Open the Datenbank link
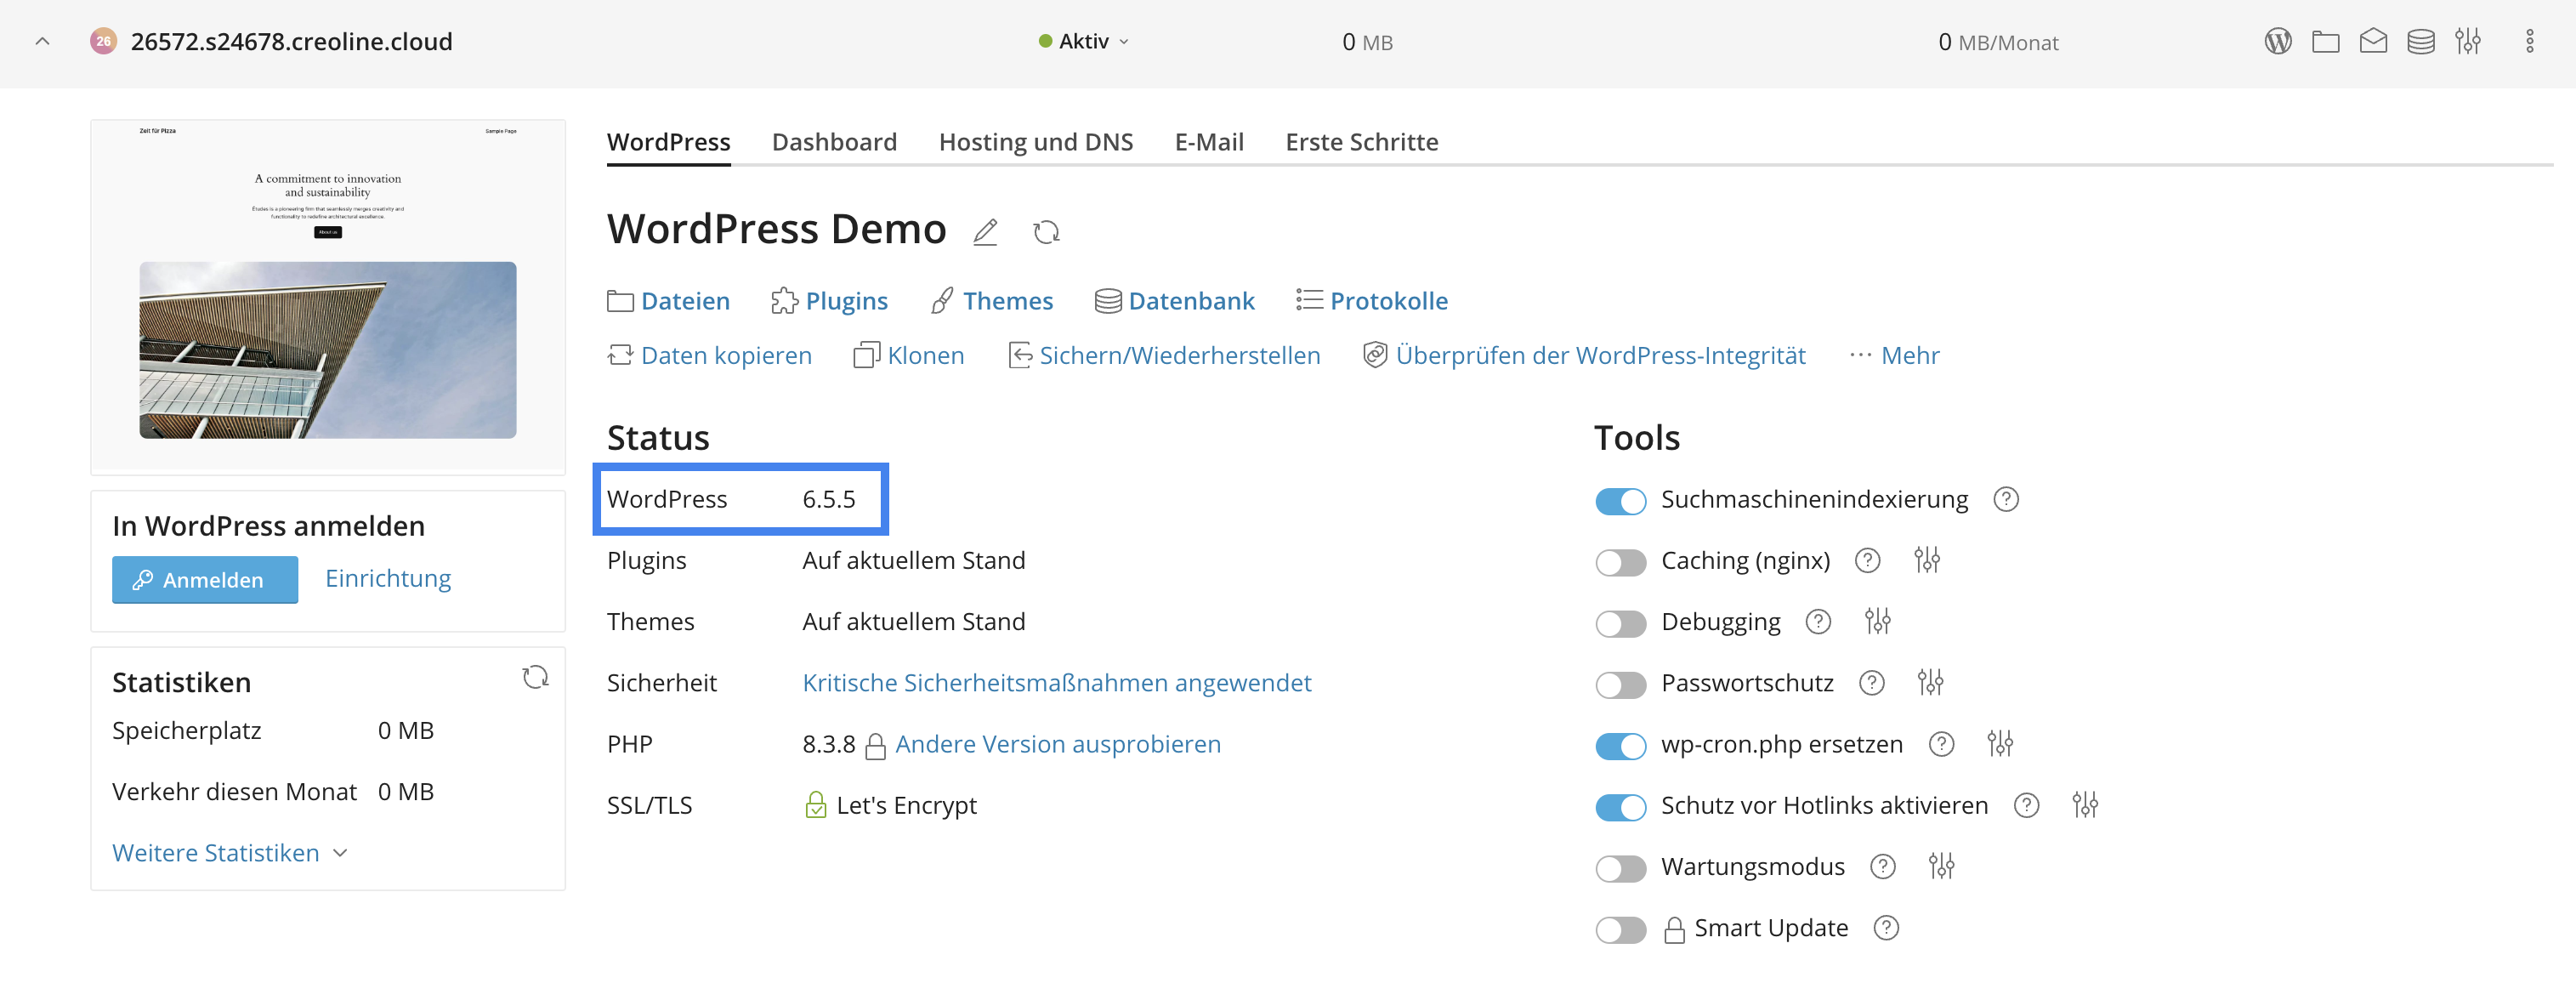This screenshot has height=1000, width=2576. [x=1174, y=301]
